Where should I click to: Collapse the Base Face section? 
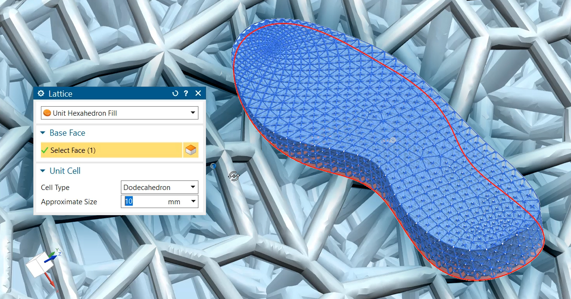(x=43, y=133)
